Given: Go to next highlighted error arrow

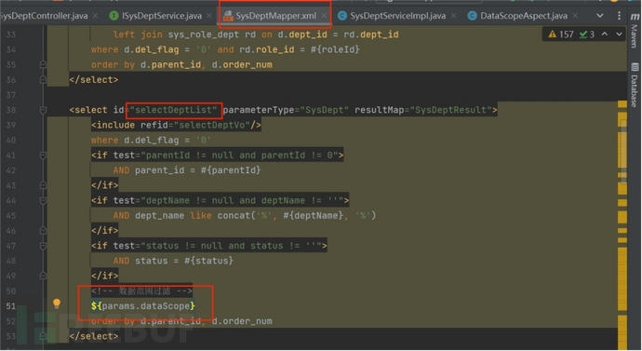Looking at the screenshot, I should tap(619, 34).
